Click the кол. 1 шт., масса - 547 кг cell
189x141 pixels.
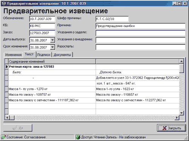pos(138,83)
